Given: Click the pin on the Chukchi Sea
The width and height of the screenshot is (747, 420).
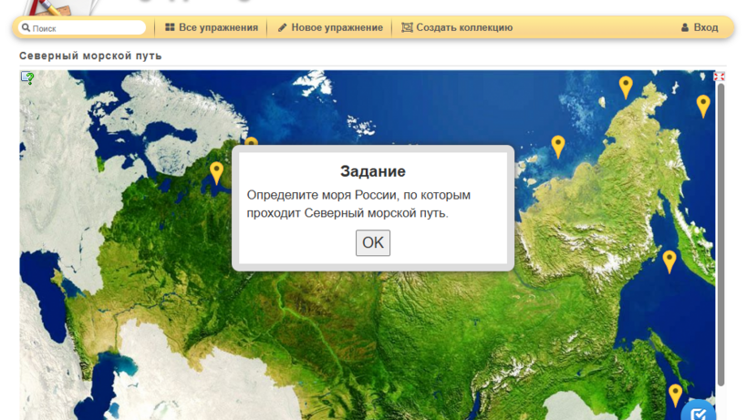Looking at the screenshot, I should (626, 86).
